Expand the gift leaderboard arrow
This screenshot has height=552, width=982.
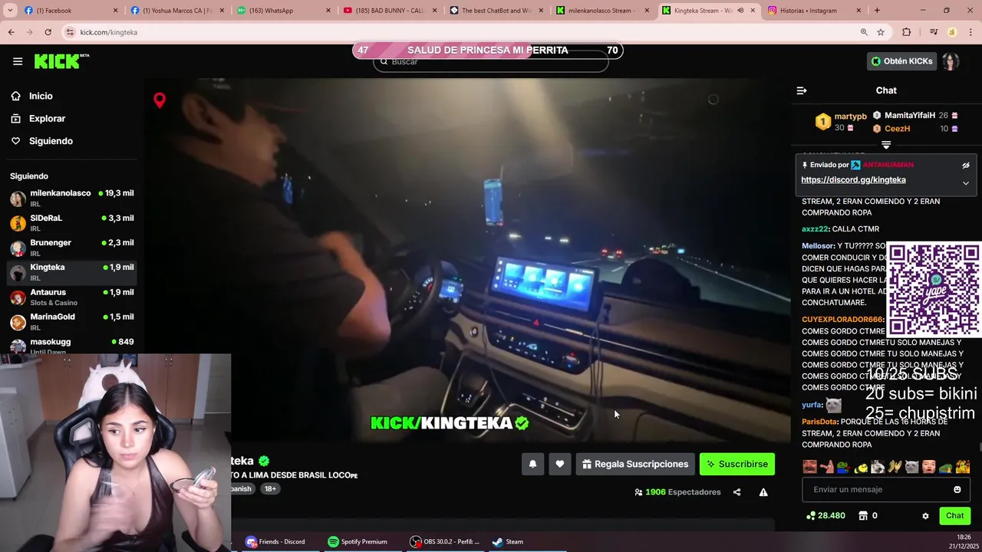pyautogui.click(x=886, y=145)
